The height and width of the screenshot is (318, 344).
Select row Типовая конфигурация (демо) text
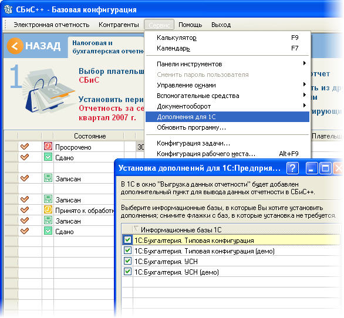204,251
